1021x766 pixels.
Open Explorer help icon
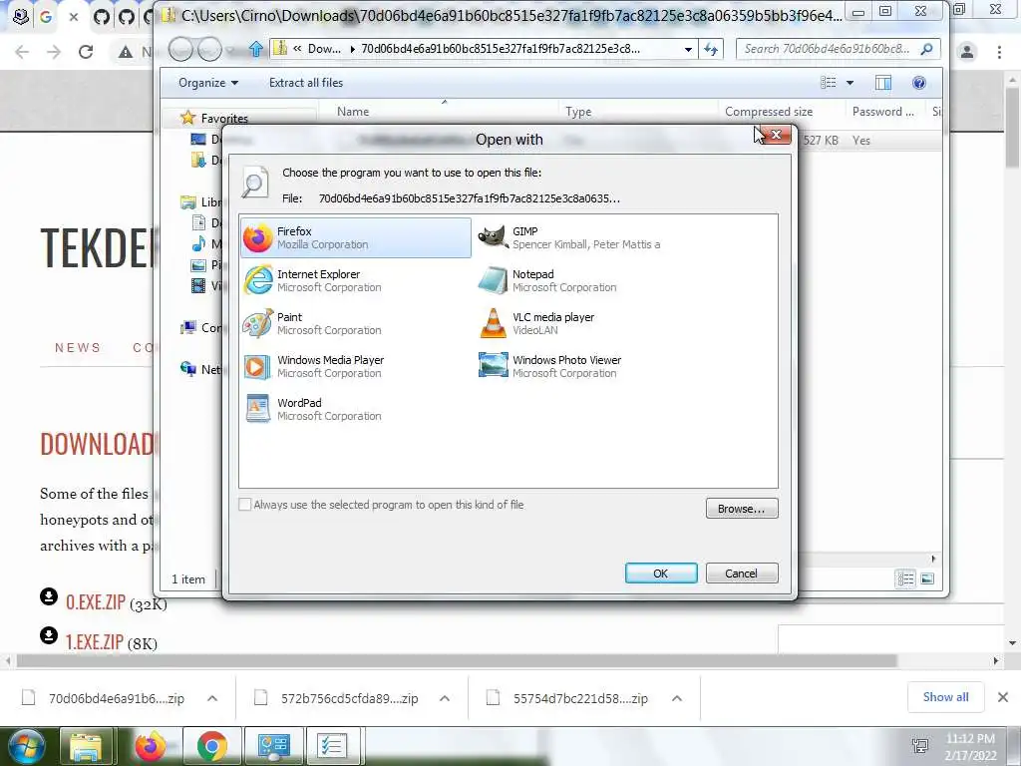(x=919, y=83)
